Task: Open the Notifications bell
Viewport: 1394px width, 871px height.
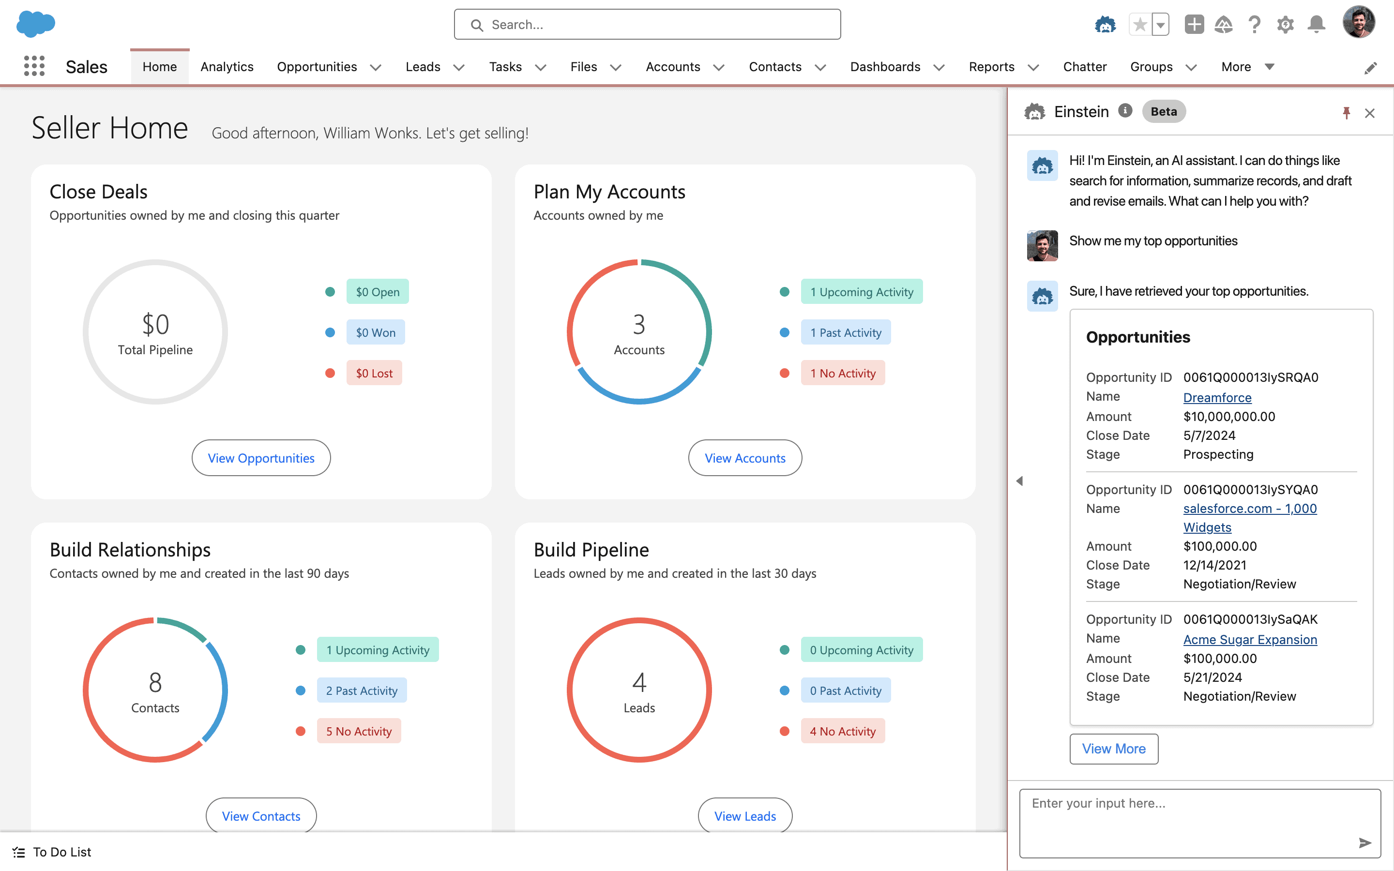Action: (1316, 25)
